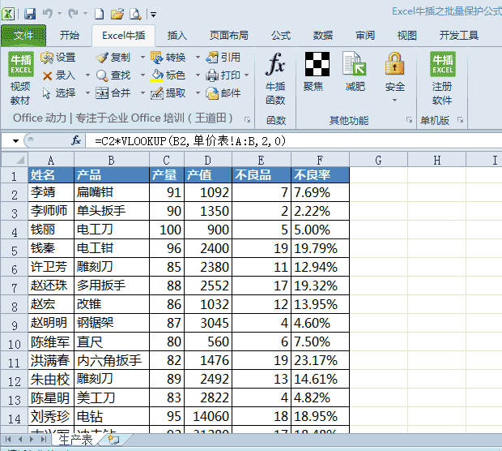502x451 pixels.
Task: Switch to the 页面布局 tab
Action: point(229,35)
